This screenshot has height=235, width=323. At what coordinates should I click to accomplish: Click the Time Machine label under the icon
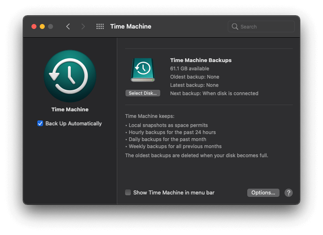click(70, 109)
